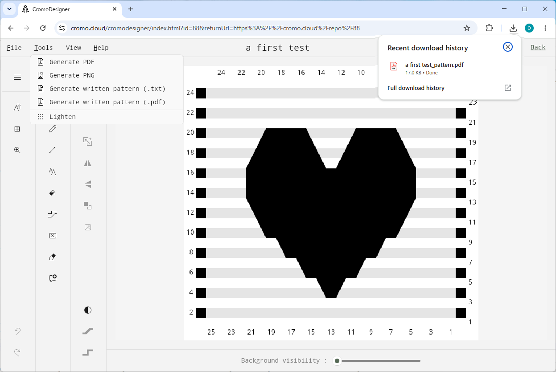Select the text (AA) tool
Screen dimensions: 556x372
[53, 172]
